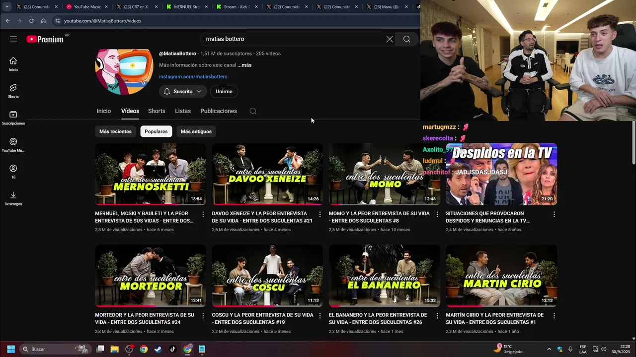The image size is (636, 357).
Task: Close the YouTube Music browser tab
Action: [x=106, y=7]
